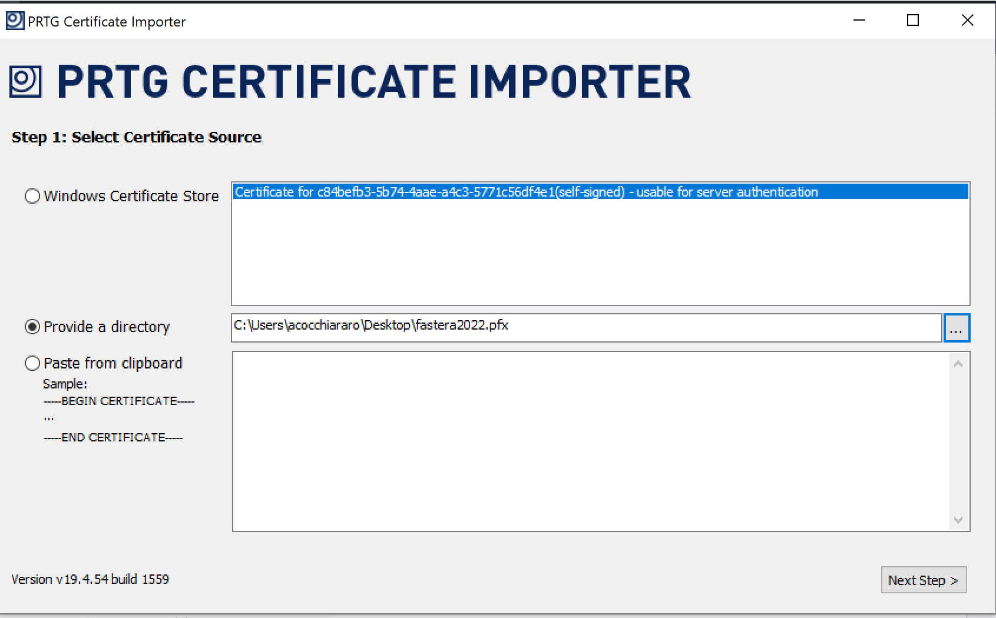The width and height of the screenshot is (996, 618).
Task: Click the Sample: label under Paste from clipboard
Action: point(65,384)
